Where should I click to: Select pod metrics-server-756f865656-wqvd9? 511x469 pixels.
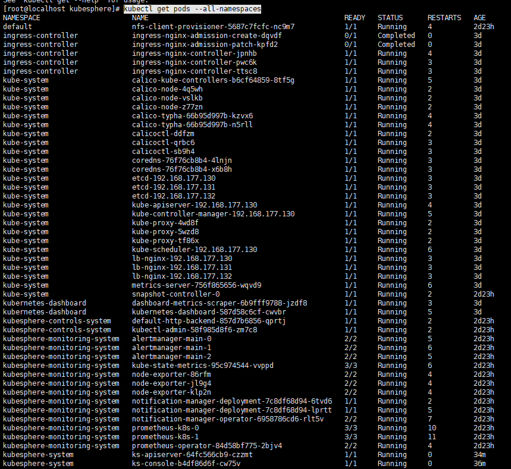(196, 286)
